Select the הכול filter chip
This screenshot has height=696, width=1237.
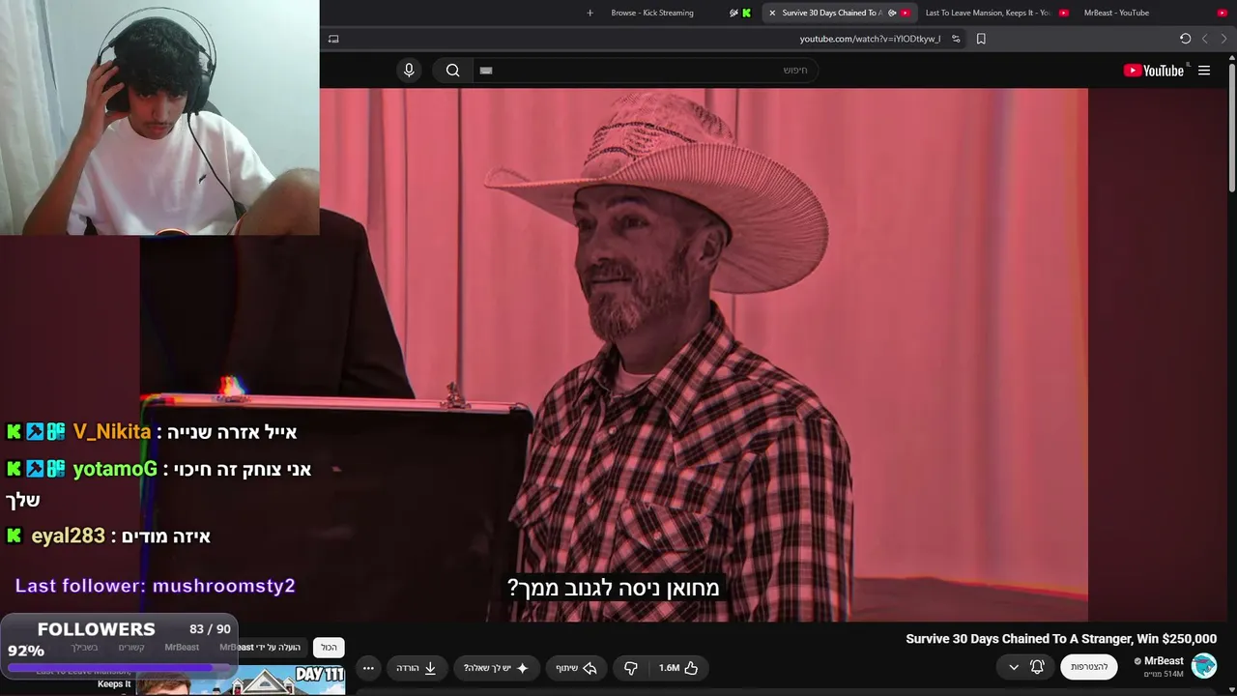(330, 648)
